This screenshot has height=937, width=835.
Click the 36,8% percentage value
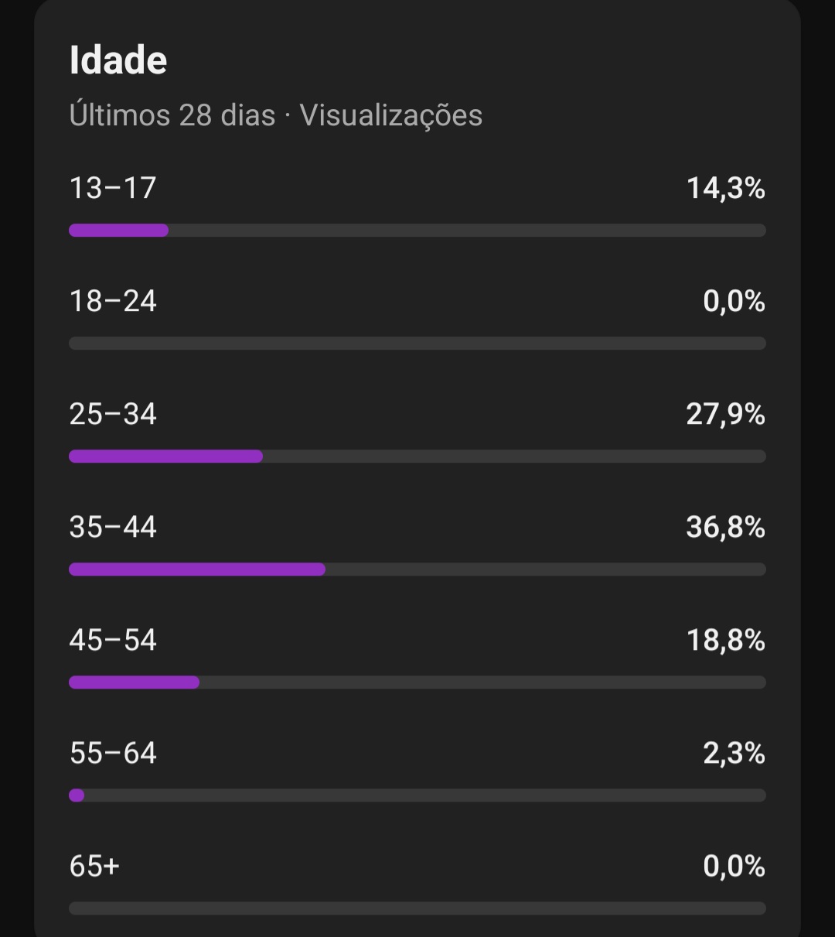pos(726,527)
